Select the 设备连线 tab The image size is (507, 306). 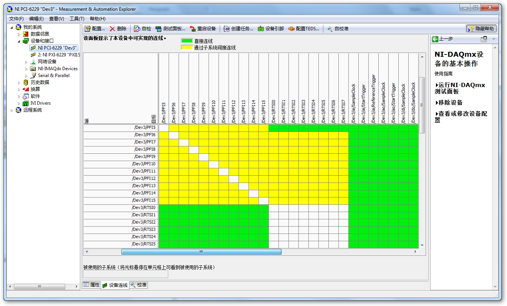coord(115,285)
